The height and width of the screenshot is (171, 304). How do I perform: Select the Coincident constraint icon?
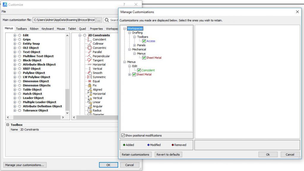click(x=89, y=39)
